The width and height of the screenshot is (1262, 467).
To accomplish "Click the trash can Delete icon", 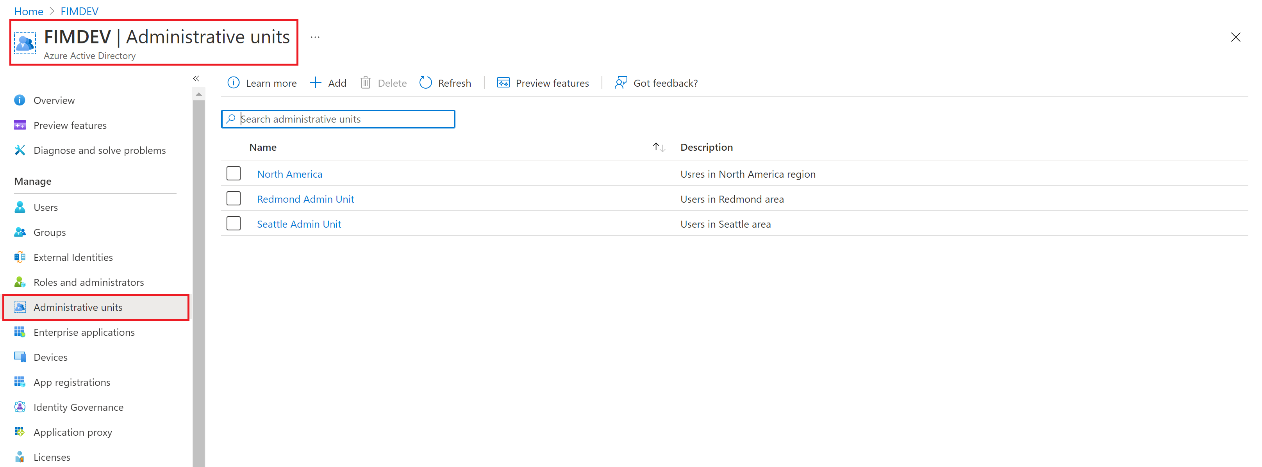I will coord(366,83).
